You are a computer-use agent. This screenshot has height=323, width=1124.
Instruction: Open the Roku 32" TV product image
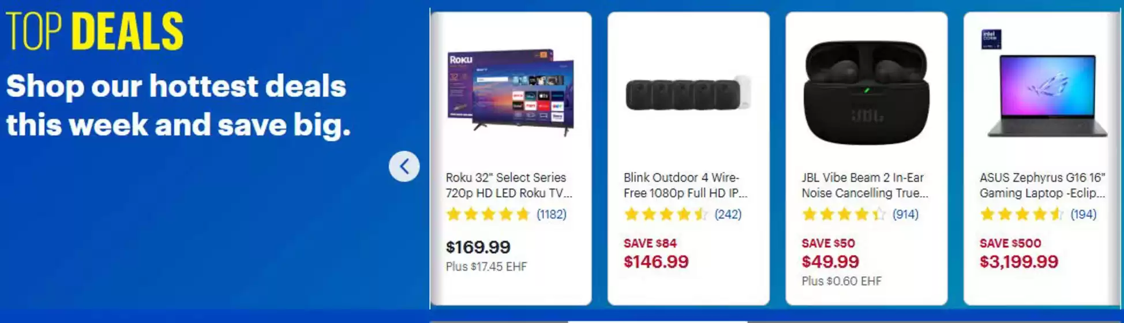[511, 92]
